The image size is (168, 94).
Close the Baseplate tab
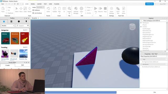(39, 18)
